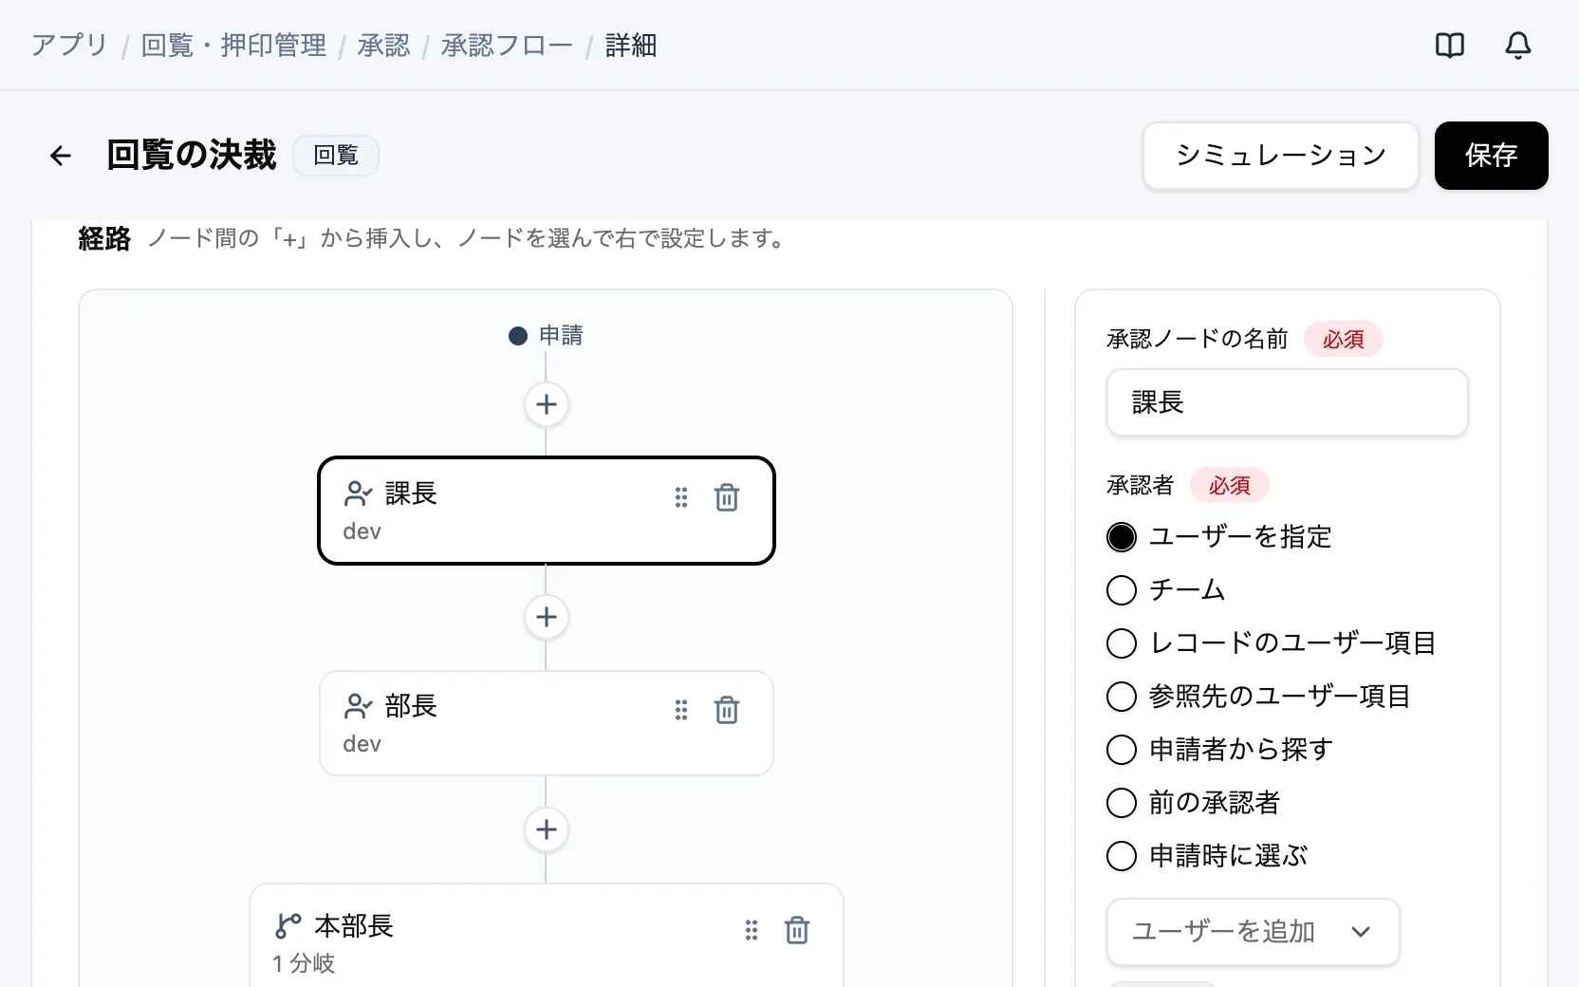
Task: Select the 本部長 branch node card
Action: pos(547,936)
